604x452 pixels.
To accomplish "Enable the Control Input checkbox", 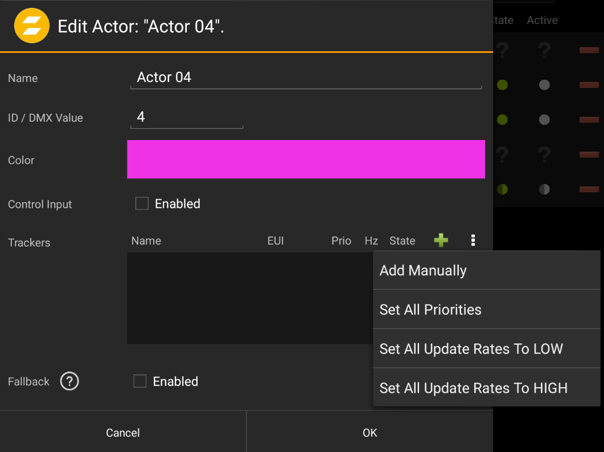I will coord(142,203).
